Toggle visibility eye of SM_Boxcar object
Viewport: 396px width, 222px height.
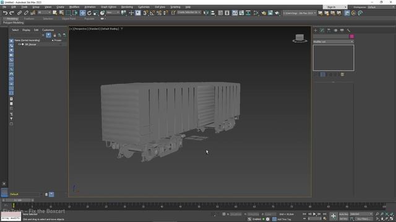19,44
